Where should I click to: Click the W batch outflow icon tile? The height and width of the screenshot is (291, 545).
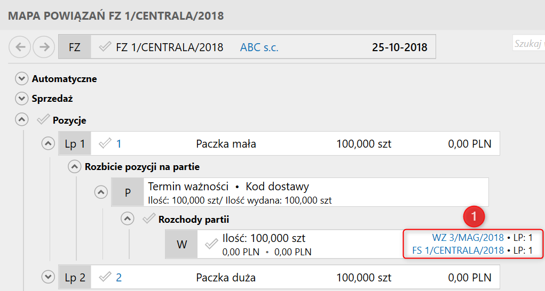[x=181, y=244]
